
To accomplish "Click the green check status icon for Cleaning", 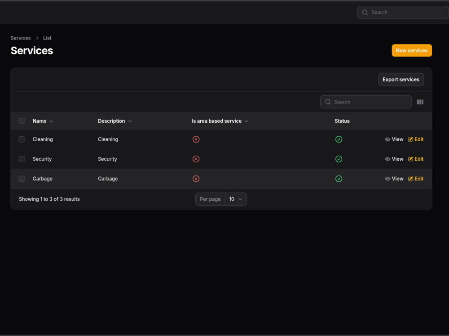I will coord(339,139).
